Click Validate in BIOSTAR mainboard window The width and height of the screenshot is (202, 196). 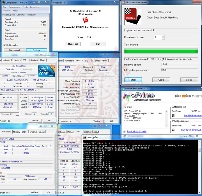point(34,192)
